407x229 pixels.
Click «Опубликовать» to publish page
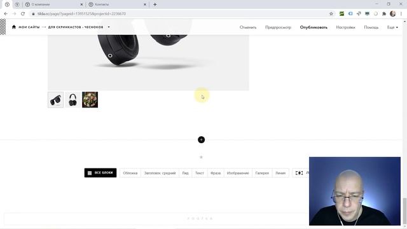[314, 27]
